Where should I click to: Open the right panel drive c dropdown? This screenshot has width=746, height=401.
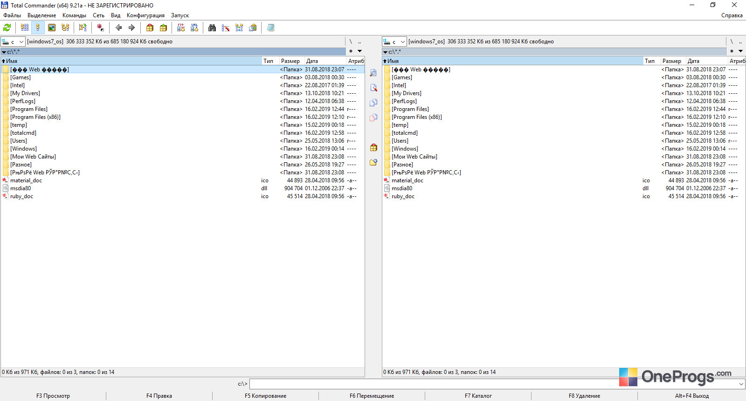[x=394, y=41]
